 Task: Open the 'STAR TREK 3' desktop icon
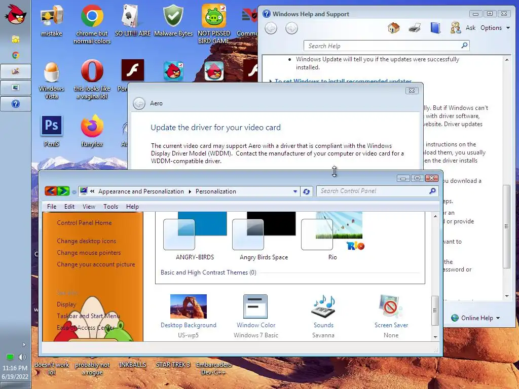click(173, 365)
